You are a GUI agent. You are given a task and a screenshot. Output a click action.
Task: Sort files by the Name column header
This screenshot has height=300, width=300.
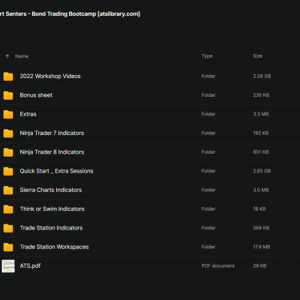22,56
